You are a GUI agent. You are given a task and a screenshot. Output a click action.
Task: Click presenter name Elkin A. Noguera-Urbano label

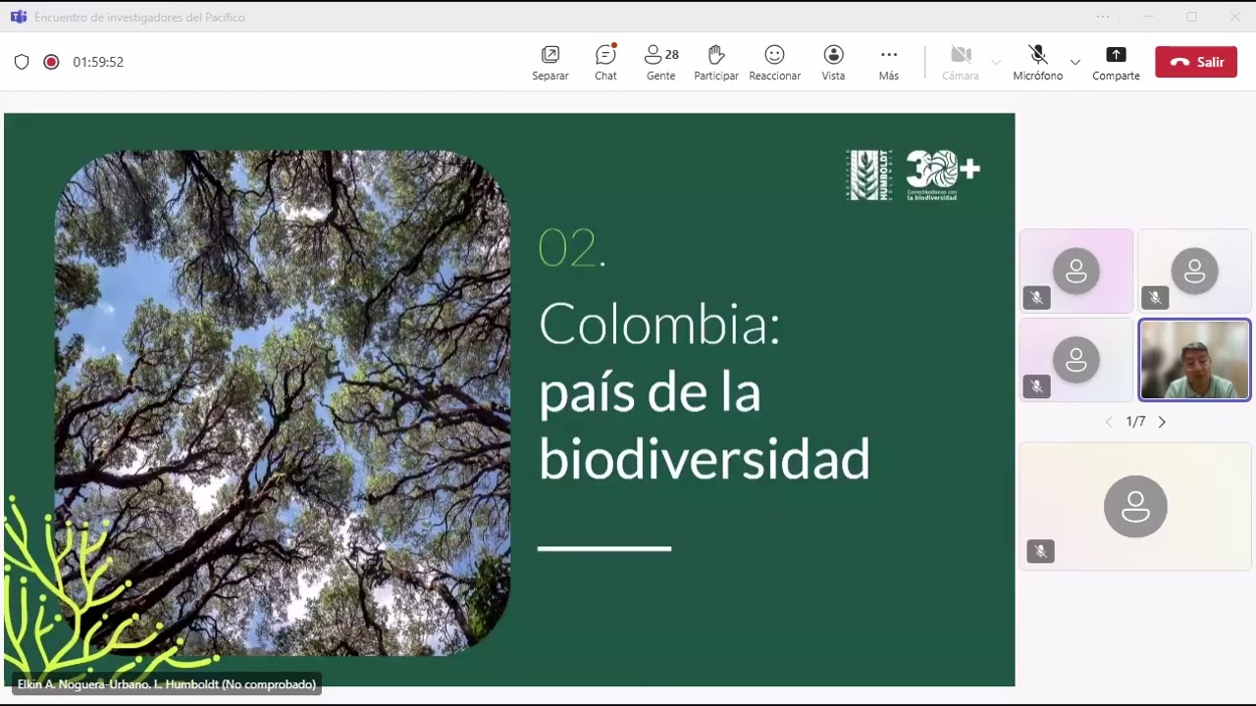(167, 684)
